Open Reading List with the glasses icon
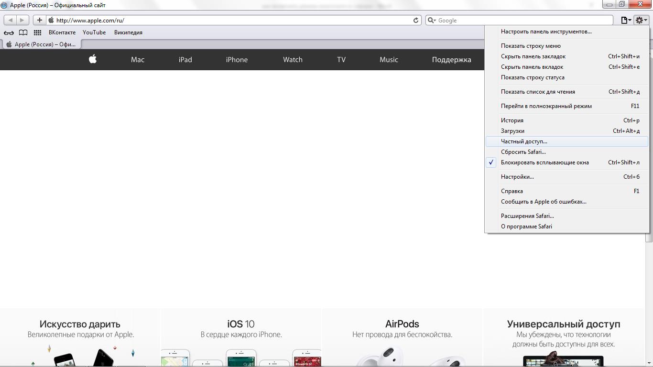 [x=9, y=32]
